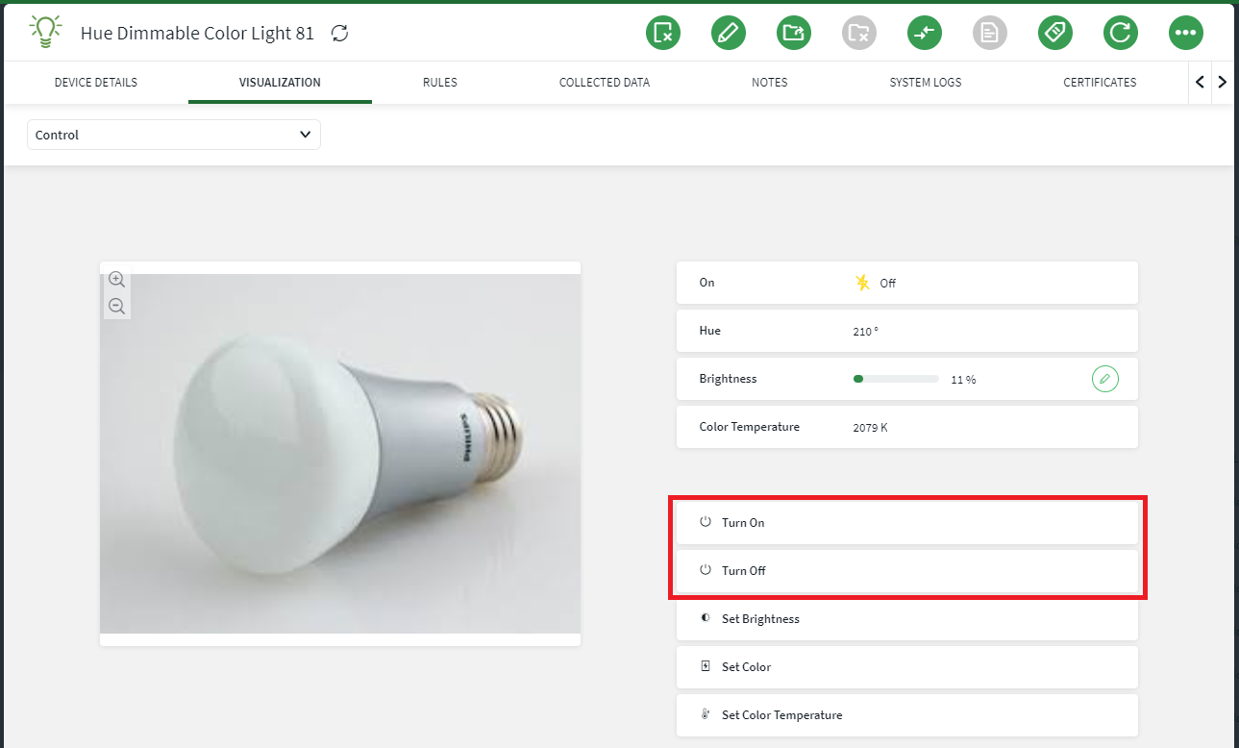Click the arrows-pointing-inward icon in header
The image size is (1239, 748).
tap(925, 33)
